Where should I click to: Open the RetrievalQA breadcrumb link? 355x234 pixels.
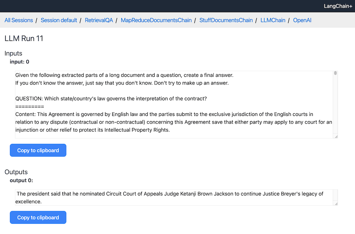(99, 20)
